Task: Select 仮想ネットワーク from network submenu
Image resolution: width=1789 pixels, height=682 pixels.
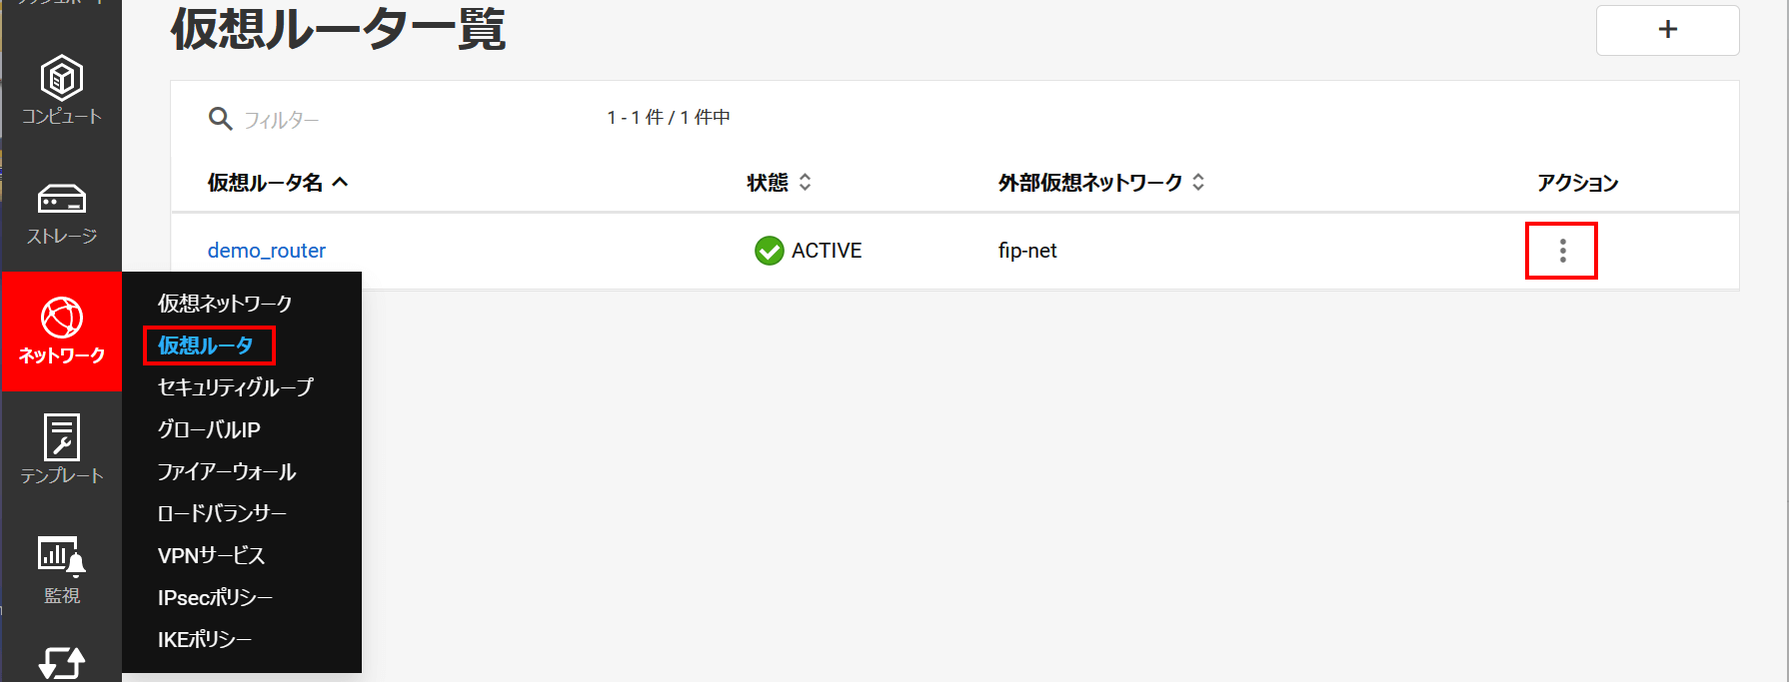Action: [225, 304]
